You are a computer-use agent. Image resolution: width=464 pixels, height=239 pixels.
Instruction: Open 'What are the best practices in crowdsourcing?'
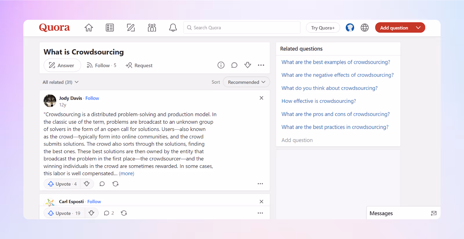[335, 127]
